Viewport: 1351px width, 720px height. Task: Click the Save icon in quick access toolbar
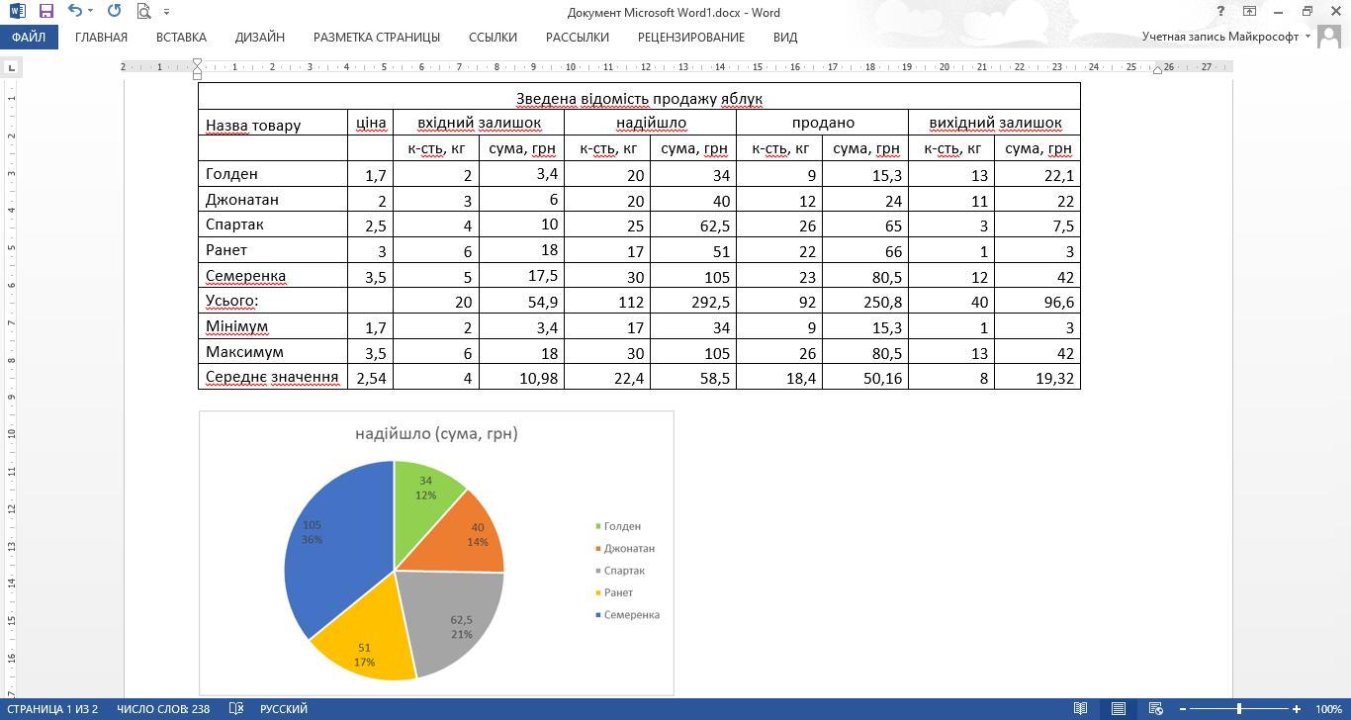pyautogui.click(x=45, y=12)
